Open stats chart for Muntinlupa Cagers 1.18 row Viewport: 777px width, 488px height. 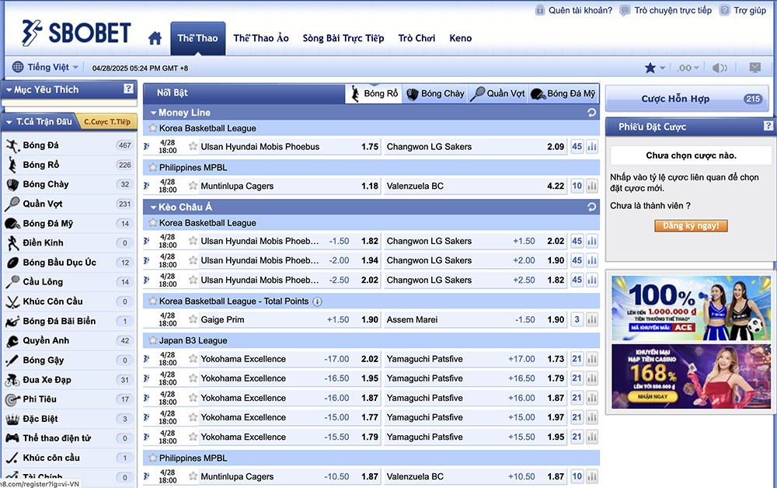[591, 186]
